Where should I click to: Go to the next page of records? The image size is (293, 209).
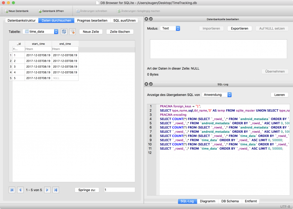[47, 190]
